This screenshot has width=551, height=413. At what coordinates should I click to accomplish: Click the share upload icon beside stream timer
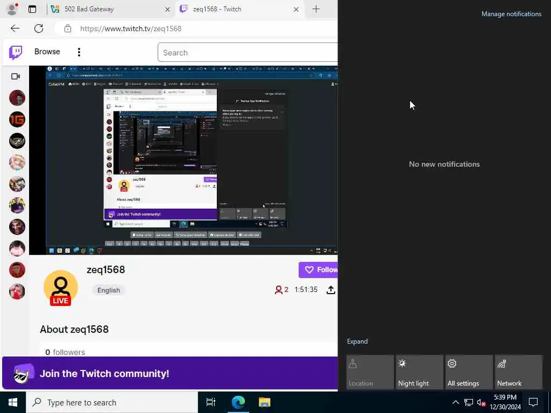331,290
